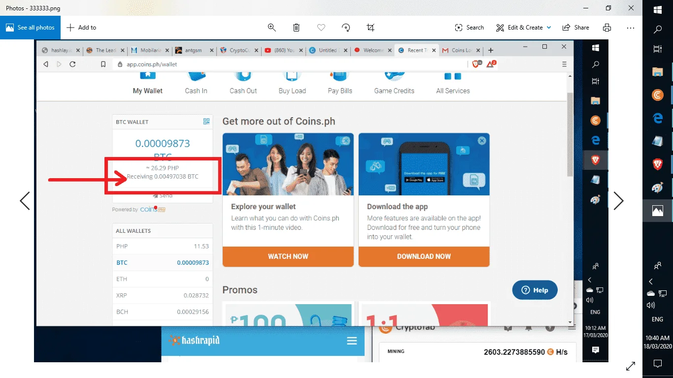Click the Zoom magnifier icon in Photos toolbar

(271, 28)
